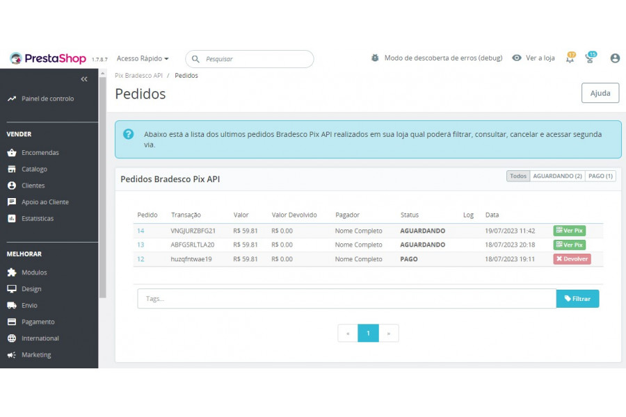Click Devolver button for order 12
The height and width of the screenshot is (417, 626).
[x=572, y=259]
